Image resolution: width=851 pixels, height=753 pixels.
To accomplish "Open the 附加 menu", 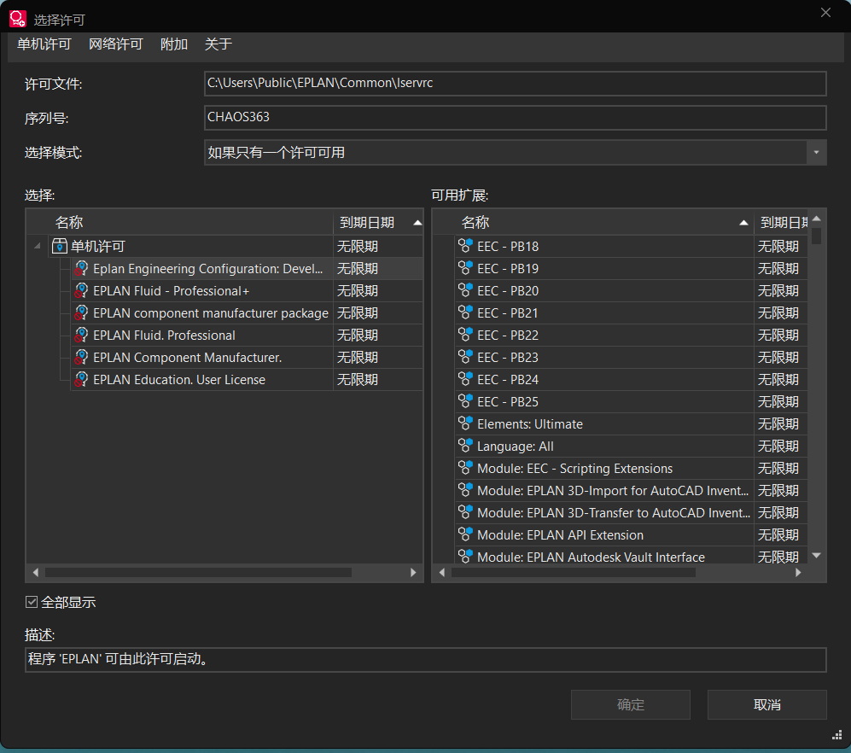I will 174,44.
